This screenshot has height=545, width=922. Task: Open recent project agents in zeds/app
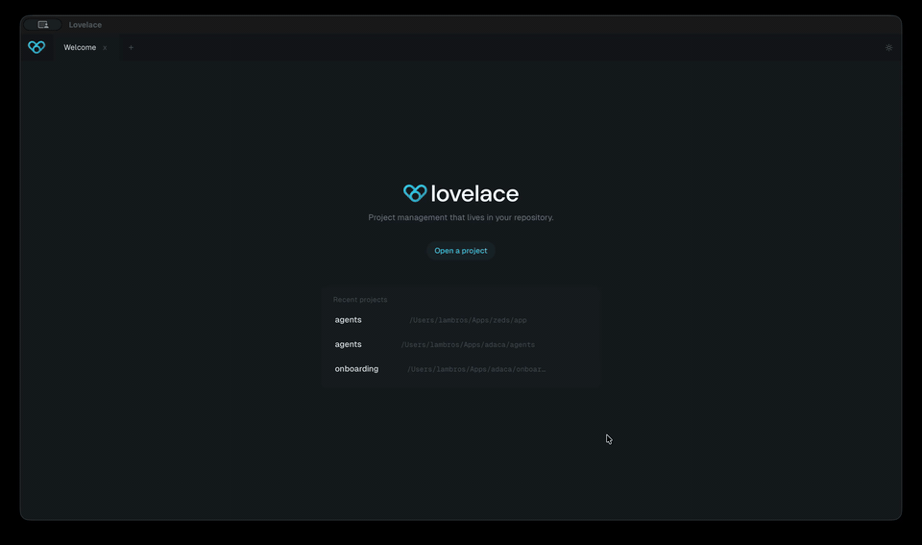460,320
